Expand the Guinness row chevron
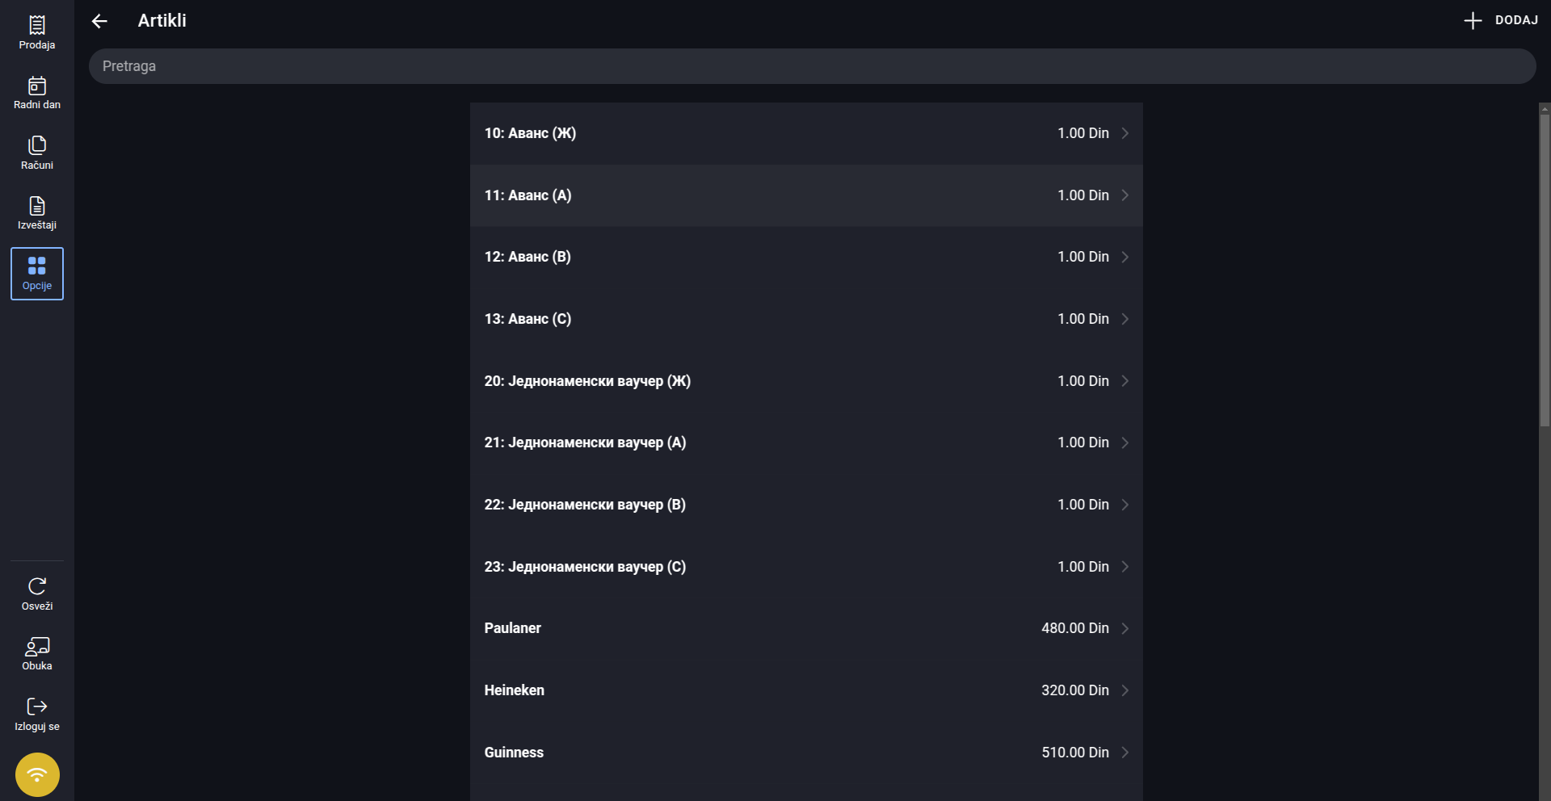 [1124, 753]
